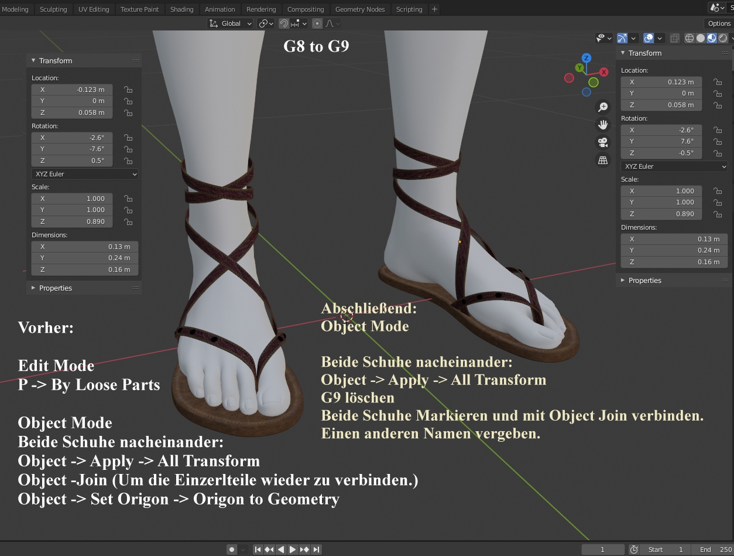Image resolution: width=734 pixels, height=556 pixels.
Task: Lock left panel Location X
Action: 128,90
